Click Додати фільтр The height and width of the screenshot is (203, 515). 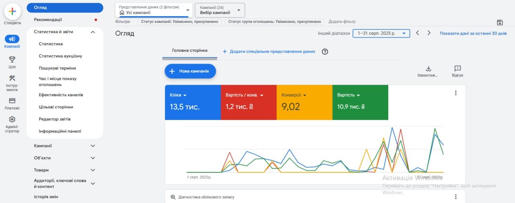(342, 21)
